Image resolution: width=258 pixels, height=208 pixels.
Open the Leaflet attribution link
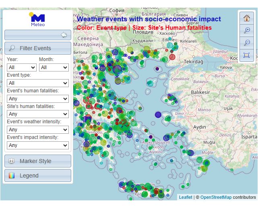(x=186, y=197)
